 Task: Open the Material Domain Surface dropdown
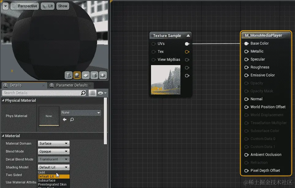pos(54,143)
